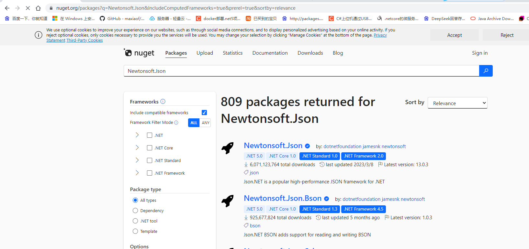Open the 已买到的宝贝 bookmark
This screenshot has height=249, width=529.
pyautogui.click(x=261, y=18)
